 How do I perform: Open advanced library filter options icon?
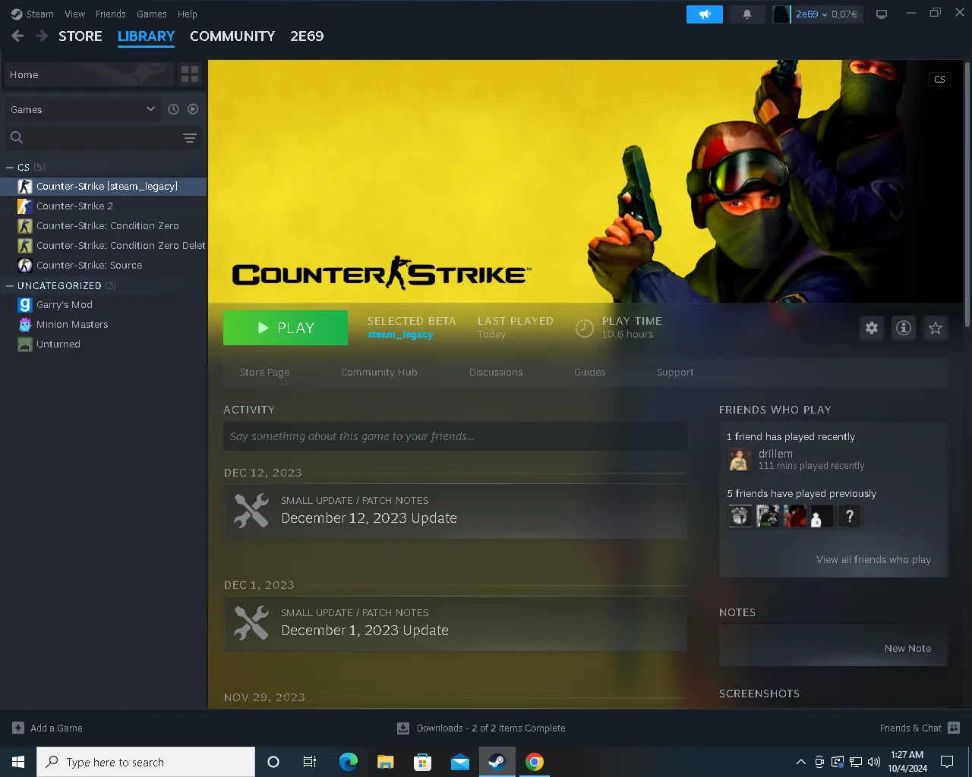click(190, 137)
